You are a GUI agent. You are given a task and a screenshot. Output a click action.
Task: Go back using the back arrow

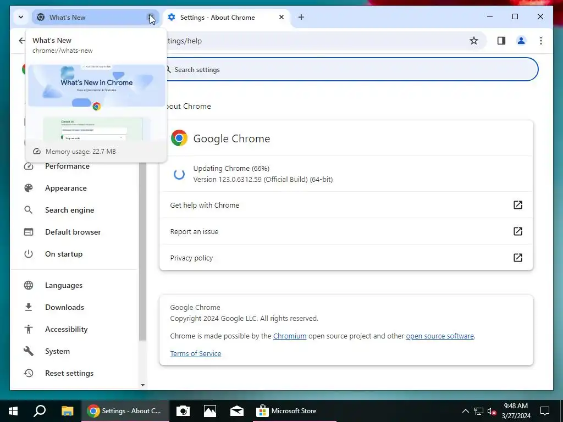coord(22,41)
